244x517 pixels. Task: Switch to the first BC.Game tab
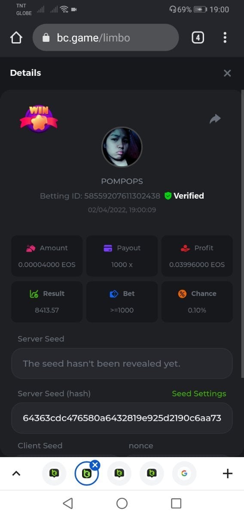[54, 473]
